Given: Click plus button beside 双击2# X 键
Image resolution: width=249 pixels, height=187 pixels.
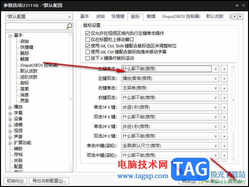Looking at the screenshot, I should pos(224,136).
